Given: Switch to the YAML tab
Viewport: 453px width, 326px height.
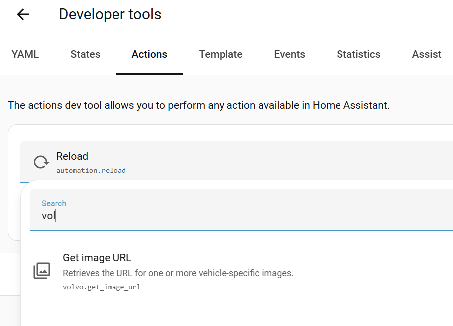Looking at the screenshot, I should tap(25, 54).
